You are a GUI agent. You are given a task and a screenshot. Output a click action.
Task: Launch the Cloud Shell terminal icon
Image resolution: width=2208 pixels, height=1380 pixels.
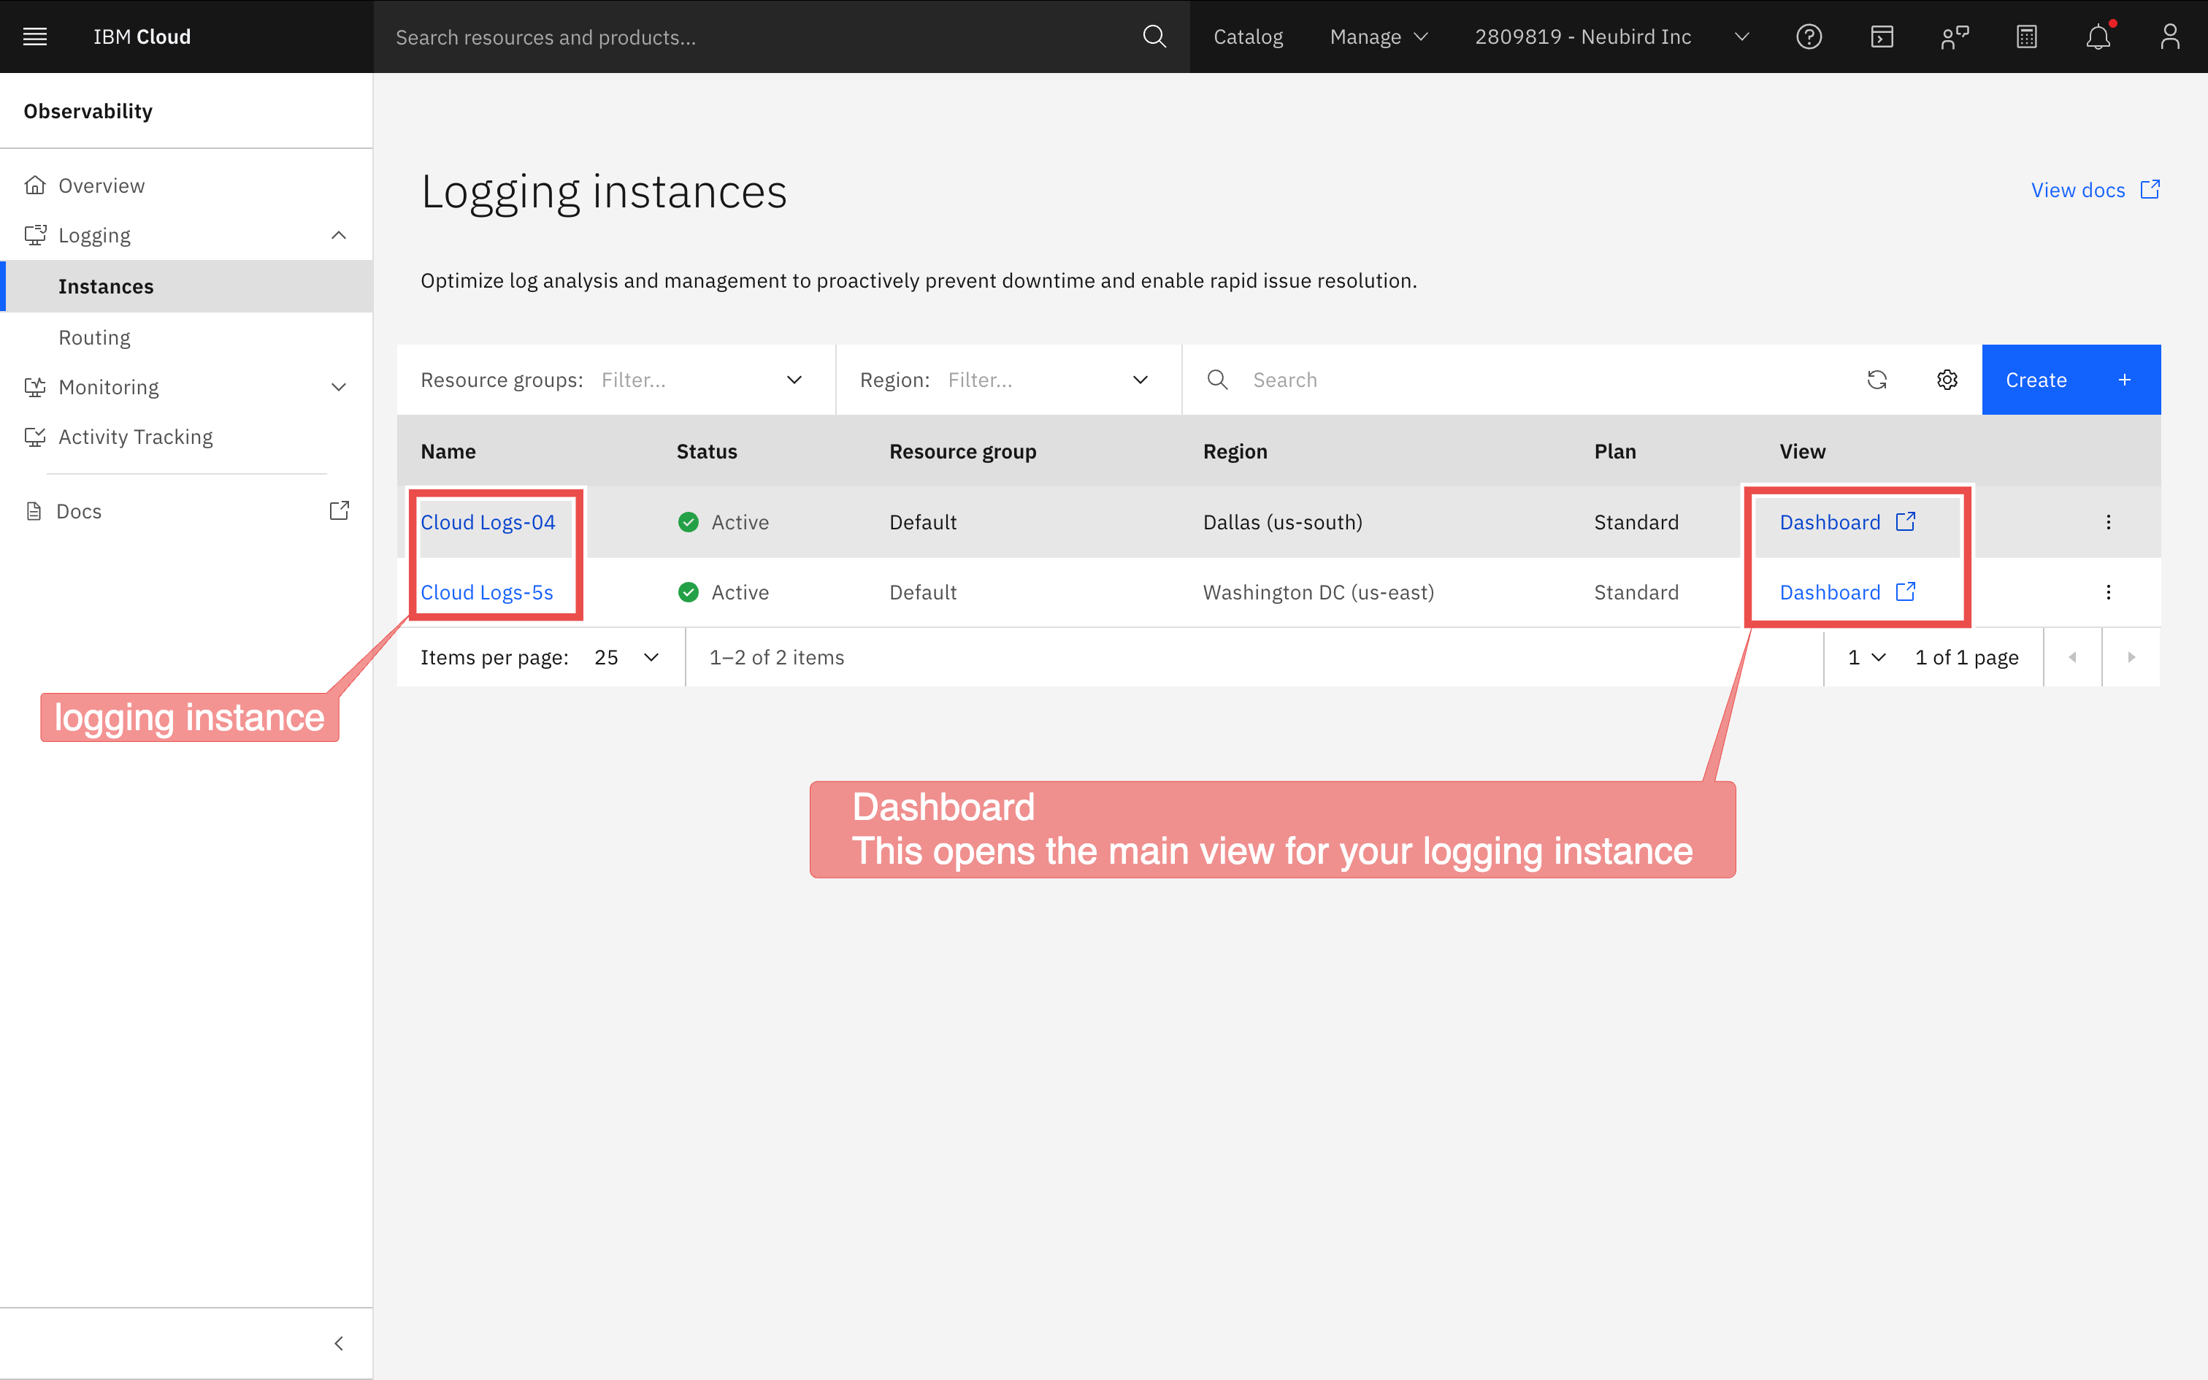pos(1882,37)
